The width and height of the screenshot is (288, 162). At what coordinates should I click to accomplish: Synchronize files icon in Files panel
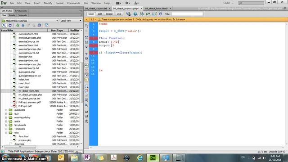point(39,25)
